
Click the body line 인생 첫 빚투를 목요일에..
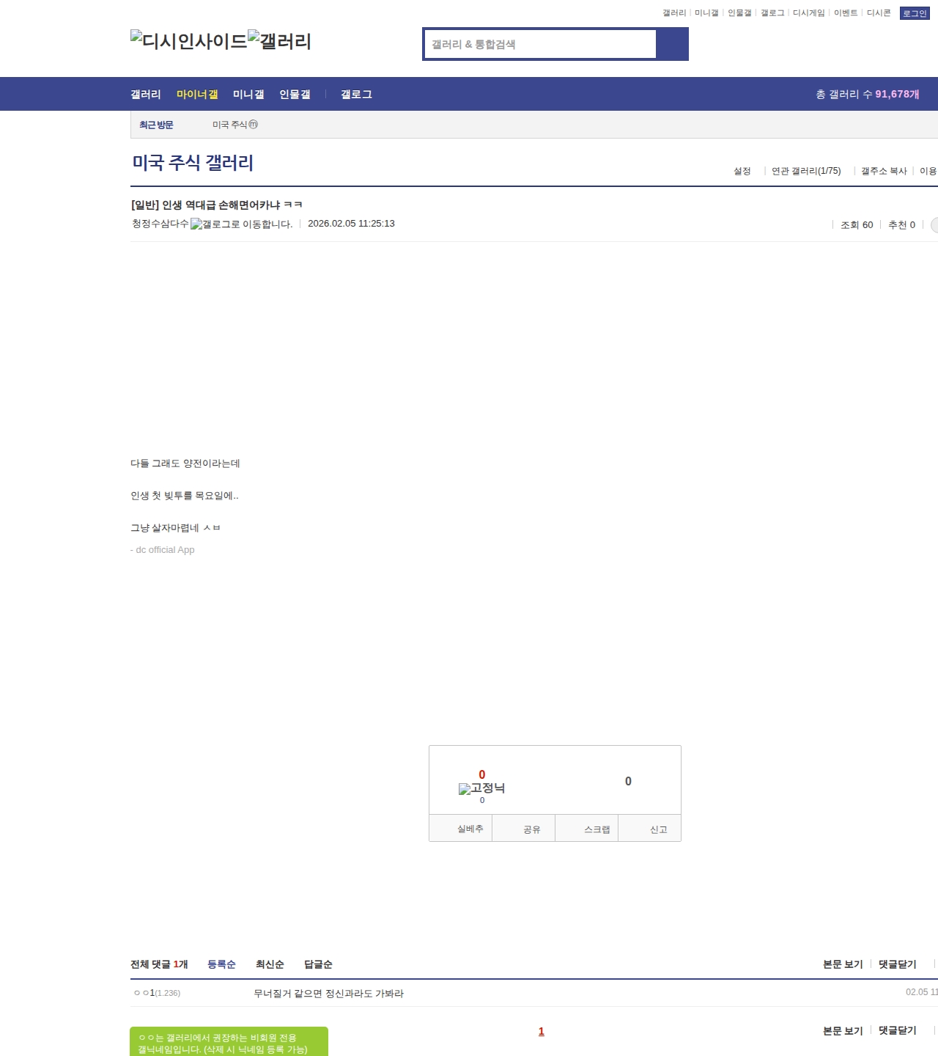click(185, 496)
